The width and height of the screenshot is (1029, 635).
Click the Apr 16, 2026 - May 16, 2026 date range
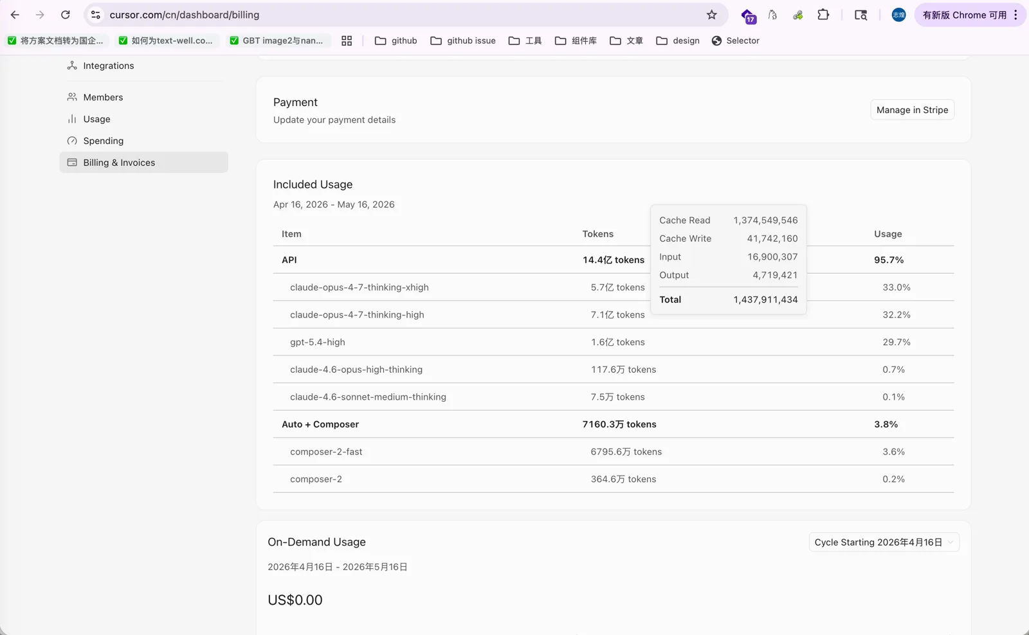pos(334,204)
